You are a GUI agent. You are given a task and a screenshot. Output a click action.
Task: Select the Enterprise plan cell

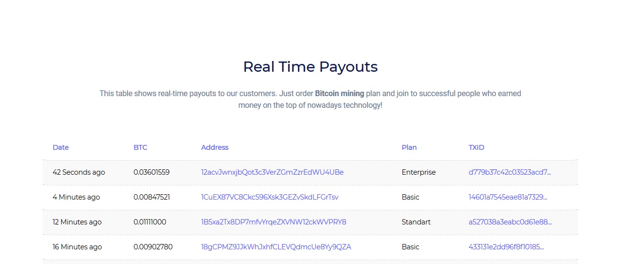click(419, 172)
